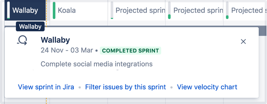Click the first Projected sprint header cell
The image size is (267, 104).
coord(137,10)
